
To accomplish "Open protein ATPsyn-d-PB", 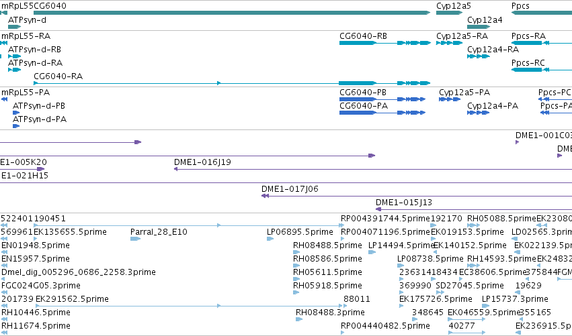I will 16,113.
